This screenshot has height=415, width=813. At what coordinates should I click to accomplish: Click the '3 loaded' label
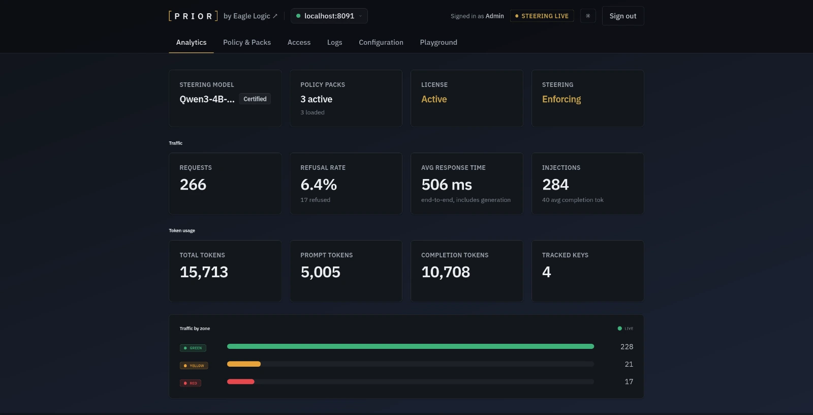(x=312, y=112)
